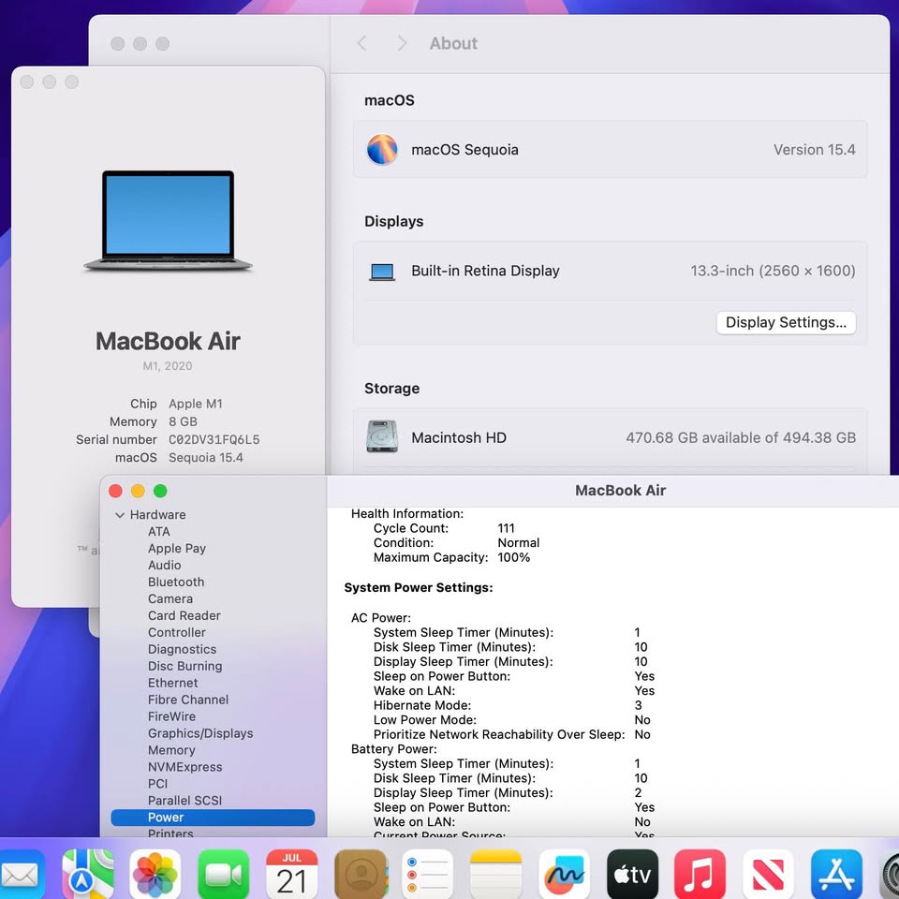This screenshot has height=899, width=899.
Task: Click 470.68 GB available of 494.38 GB
Action: (x=741, y=437)
